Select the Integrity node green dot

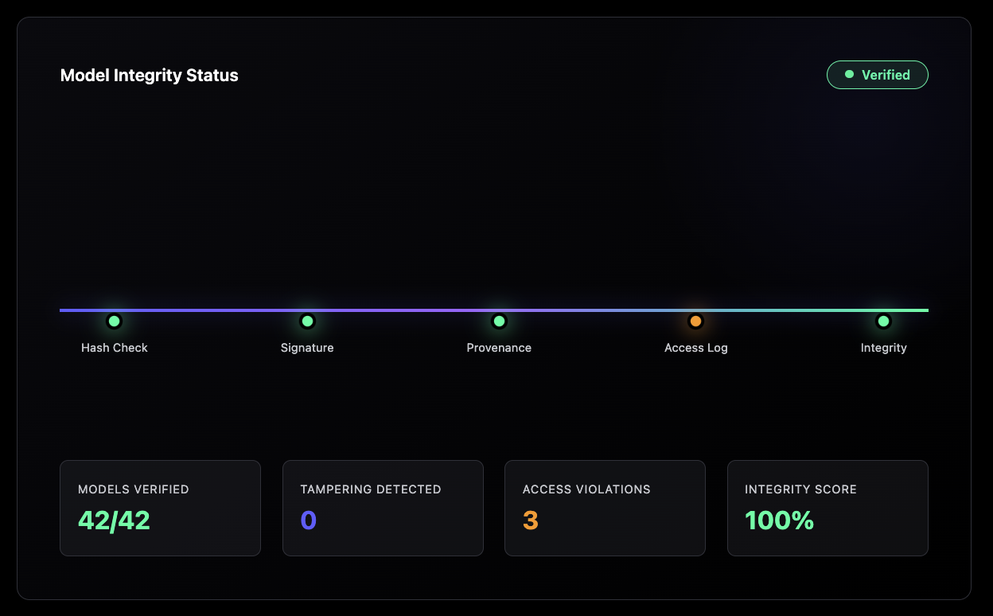click(883, 322)
